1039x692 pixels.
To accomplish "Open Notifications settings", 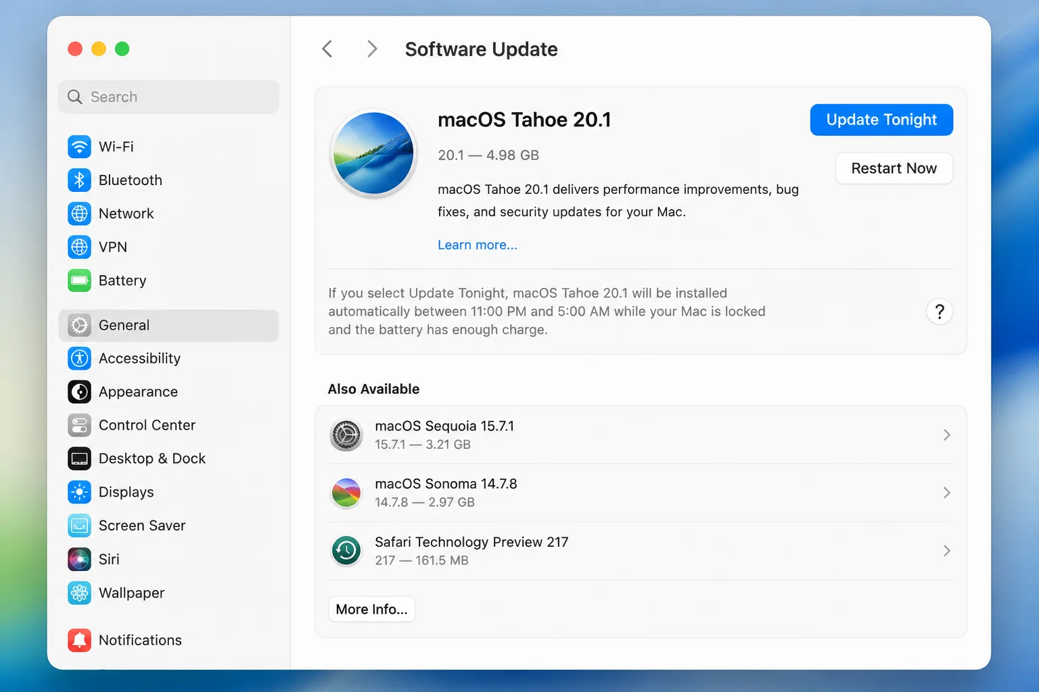I will point(168,640).
